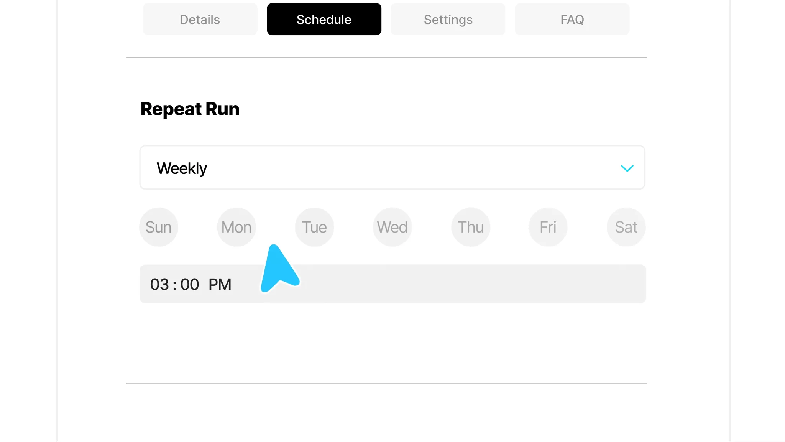785x442 pixels.
Task: Toggle the Sat day button
Action: click(626, 227)
